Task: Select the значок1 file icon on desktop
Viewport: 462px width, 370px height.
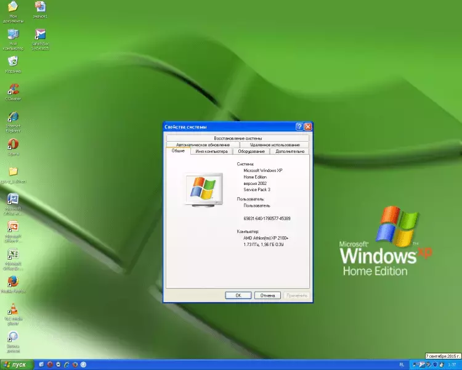Action: click(40, 9)
